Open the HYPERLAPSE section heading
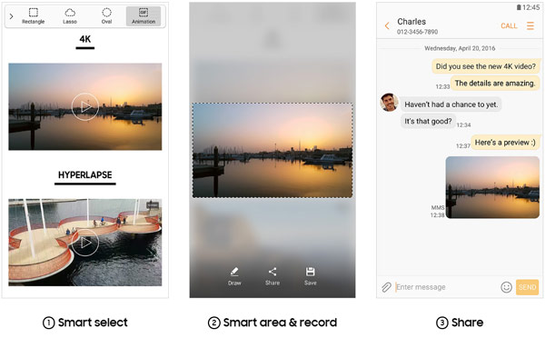Image resolution: width=545 pixels, height=338 pixels. [x=85, y=175]
